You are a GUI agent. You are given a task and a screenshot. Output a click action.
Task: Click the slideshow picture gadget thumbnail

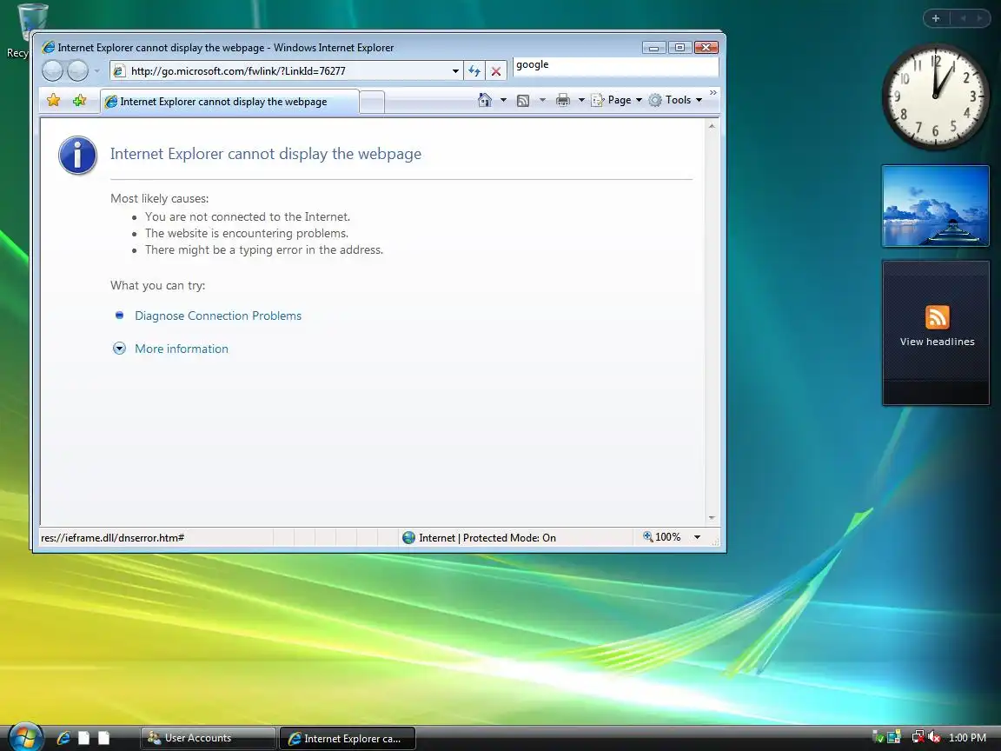(935, 206)
